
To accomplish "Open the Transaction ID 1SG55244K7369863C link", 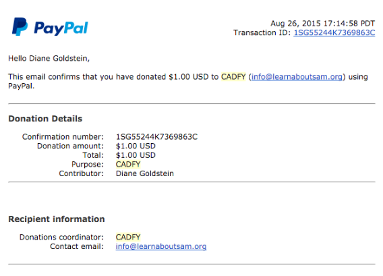I will (x=334, y=32).
